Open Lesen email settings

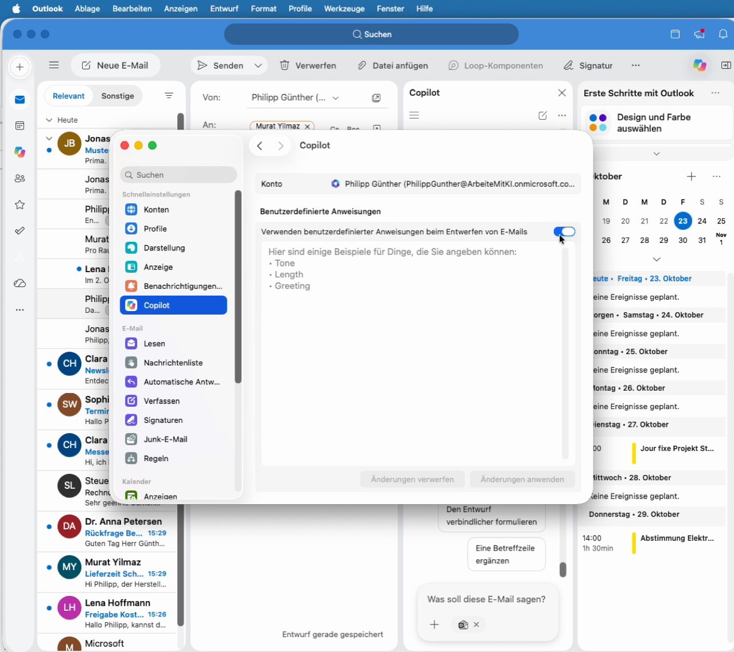tap(173, 344)
